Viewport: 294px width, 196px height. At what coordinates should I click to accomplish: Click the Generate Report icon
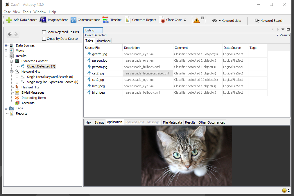pos(128,20)
